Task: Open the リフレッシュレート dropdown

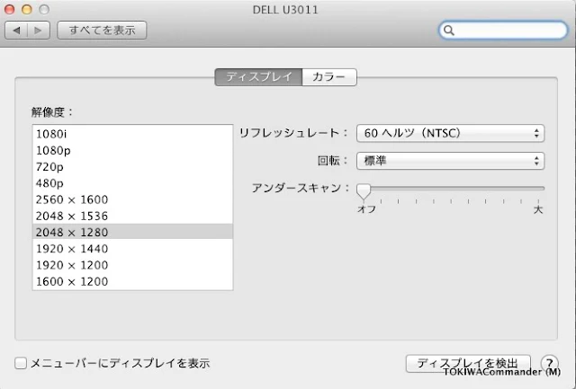Action: 450,133
